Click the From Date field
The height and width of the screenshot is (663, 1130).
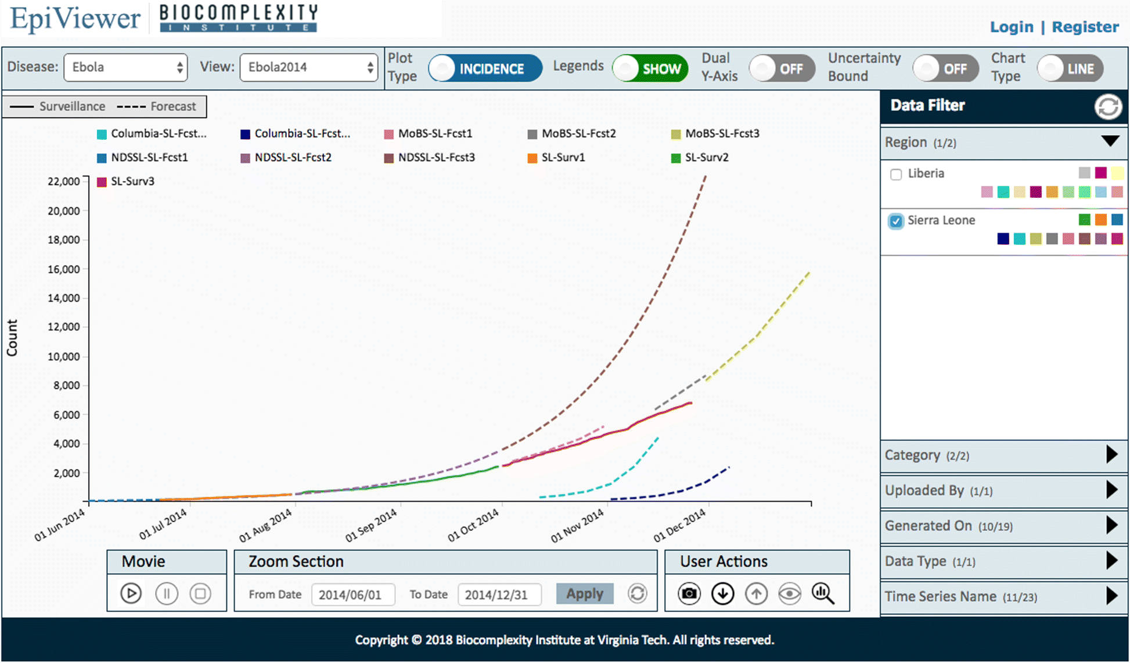tap(353, 595)
